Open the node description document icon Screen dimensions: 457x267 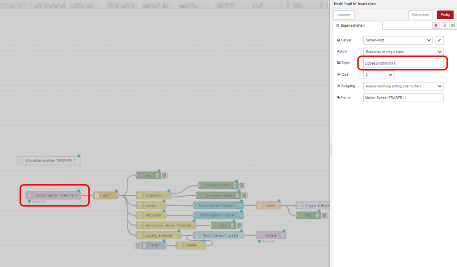point(445,26)
